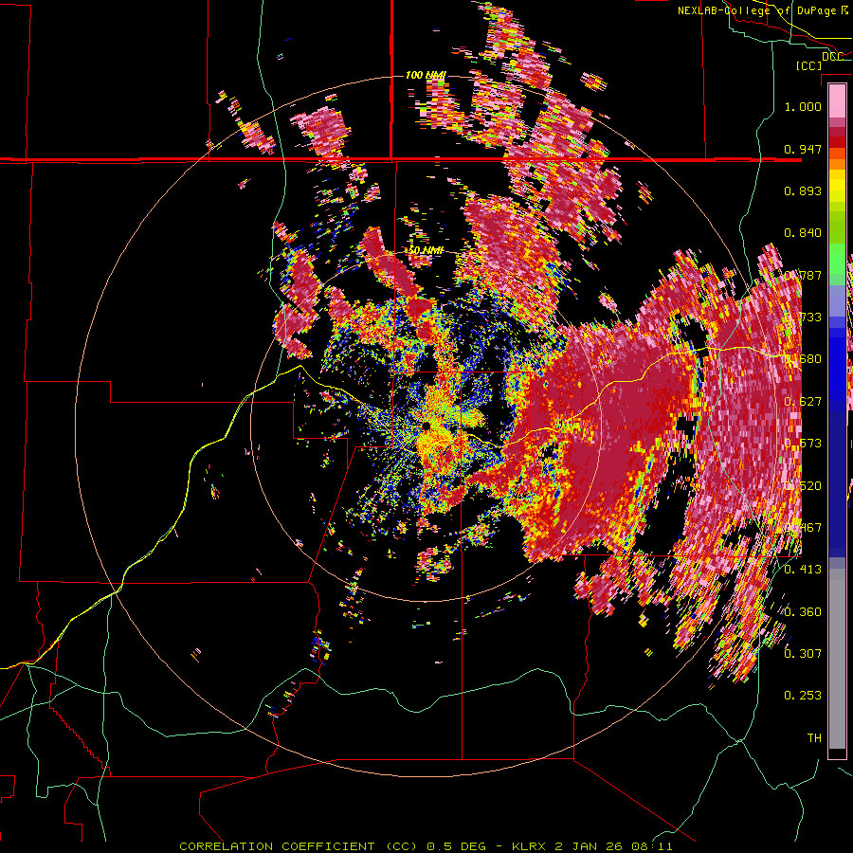Click the [CC] legend heading
Viewport: 853px width, 853px height.
tap(808, 65)
